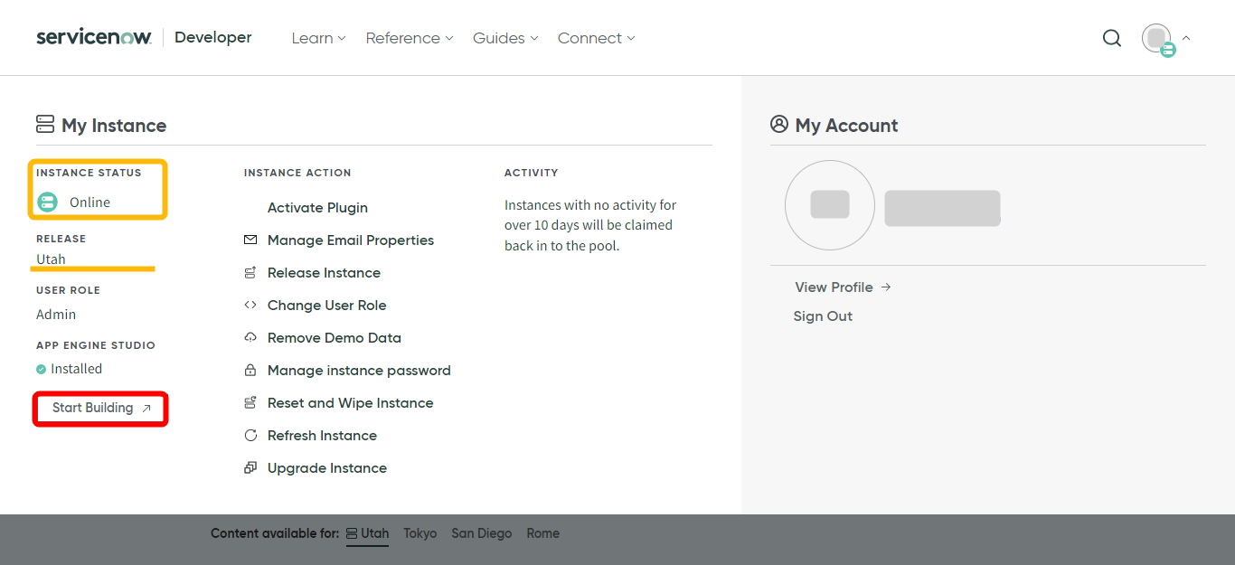Click the upgrade icon beside Upgrade Instance
1235x565 pixels.
250,467
